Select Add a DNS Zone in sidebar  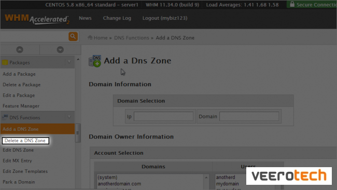37,129
